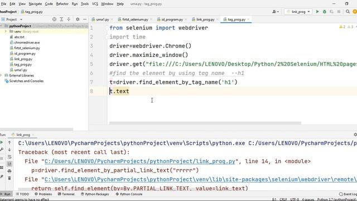Click Expand All in Project panel

click(x=61, y=20)
